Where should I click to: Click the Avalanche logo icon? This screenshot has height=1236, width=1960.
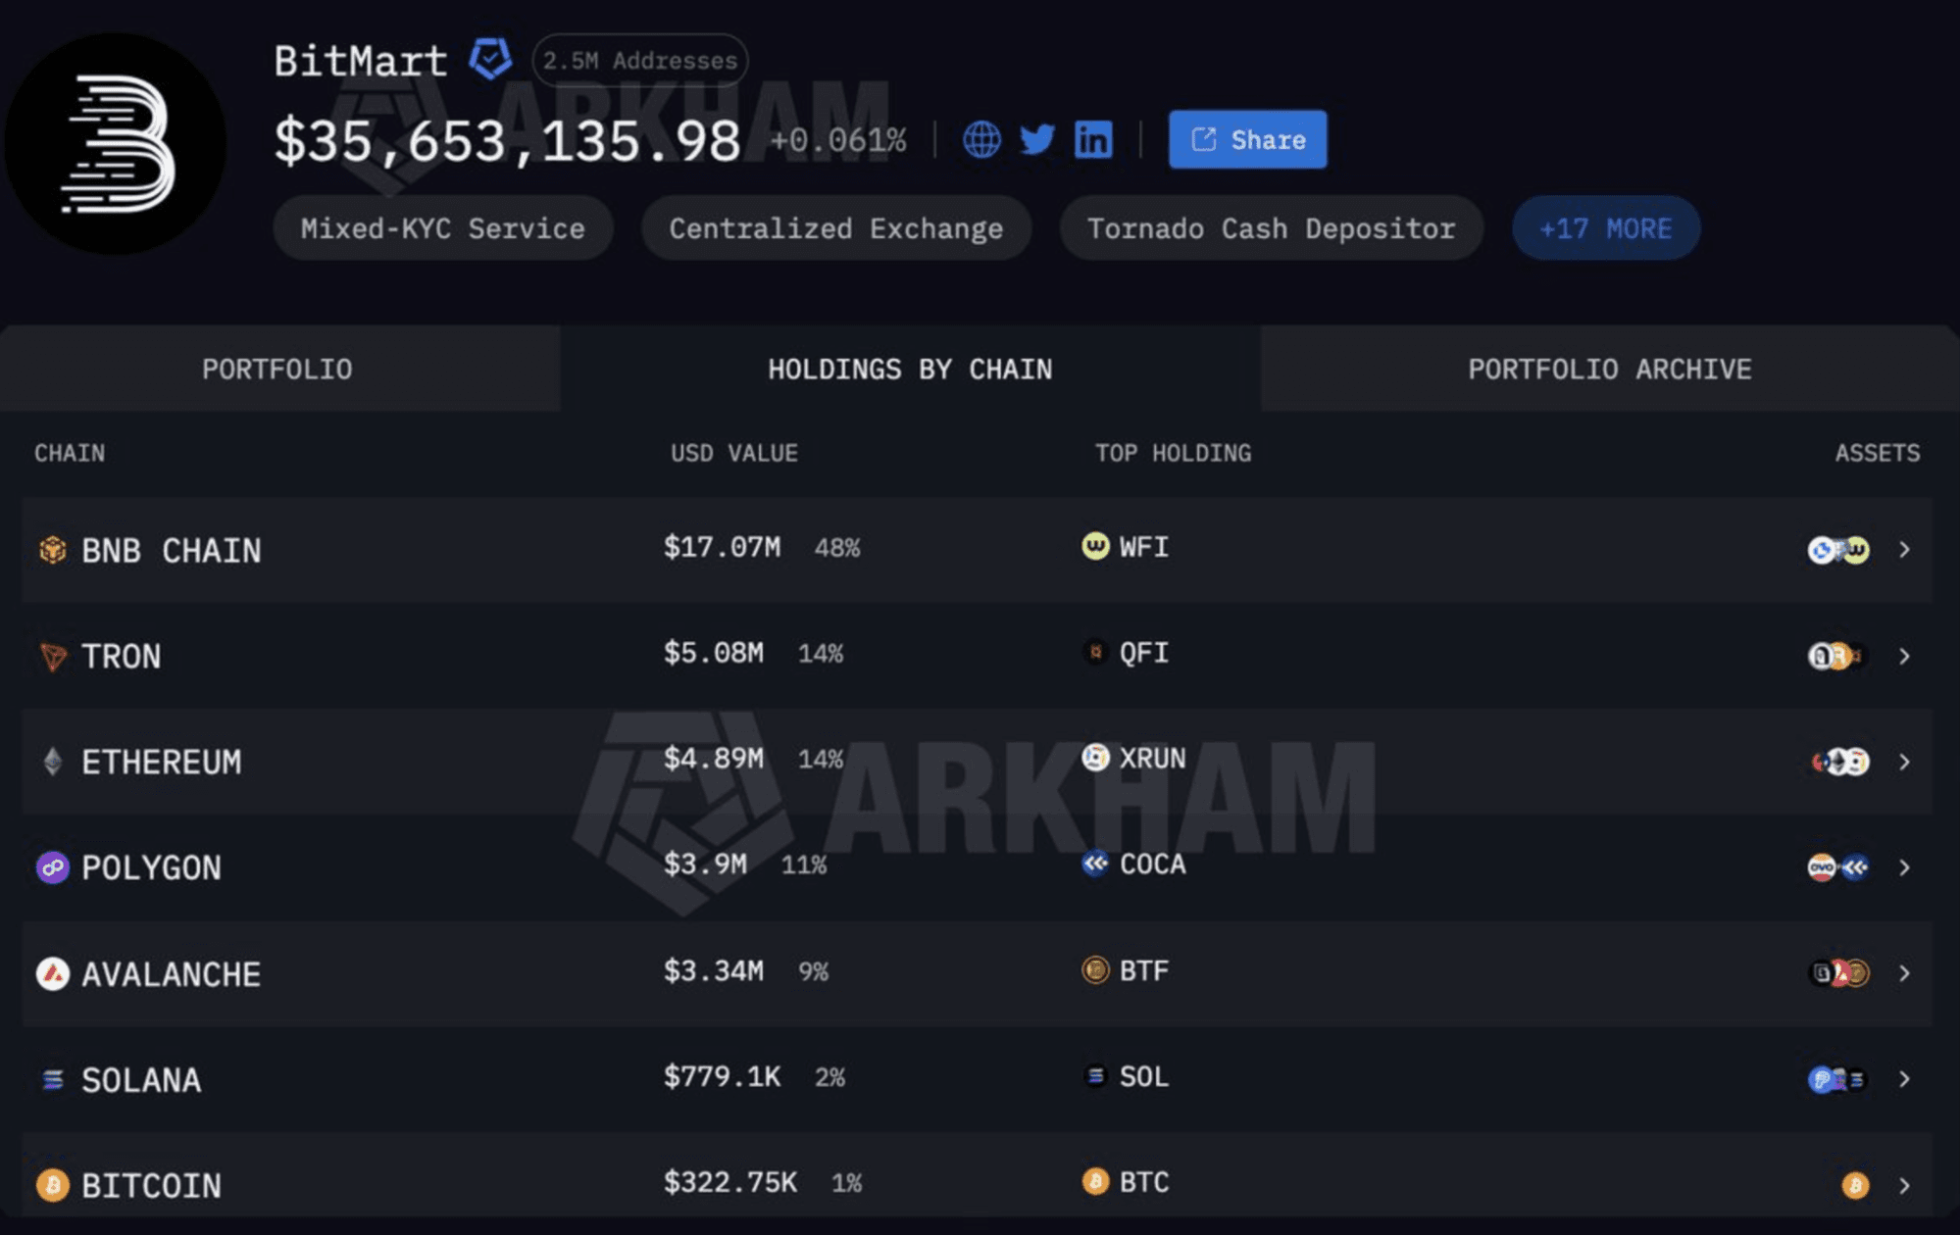click(53, 973)
